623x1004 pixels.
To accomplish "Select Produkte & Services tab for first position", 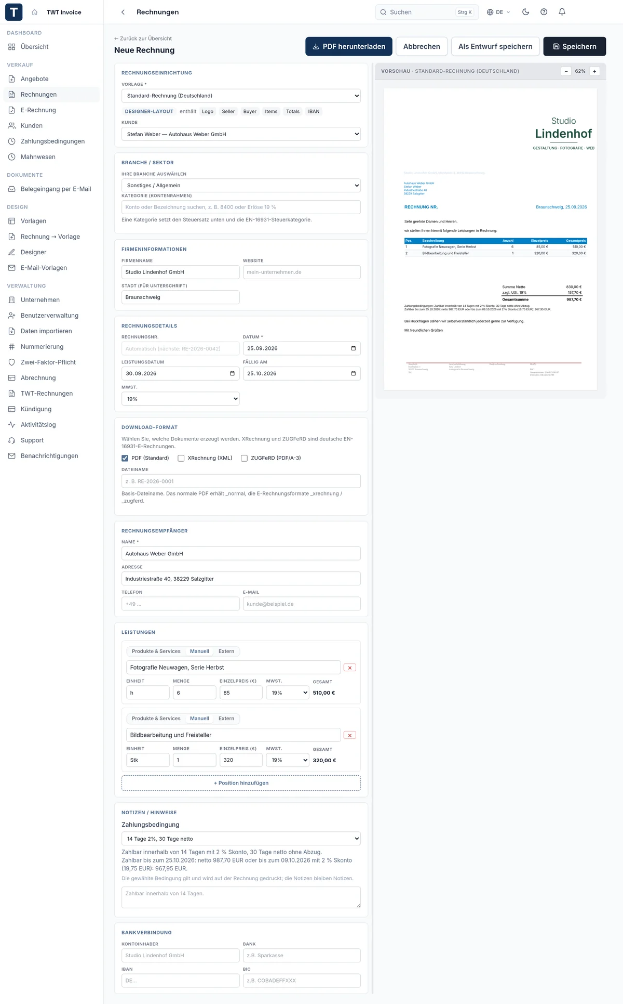I will click(x=156, y=651).
